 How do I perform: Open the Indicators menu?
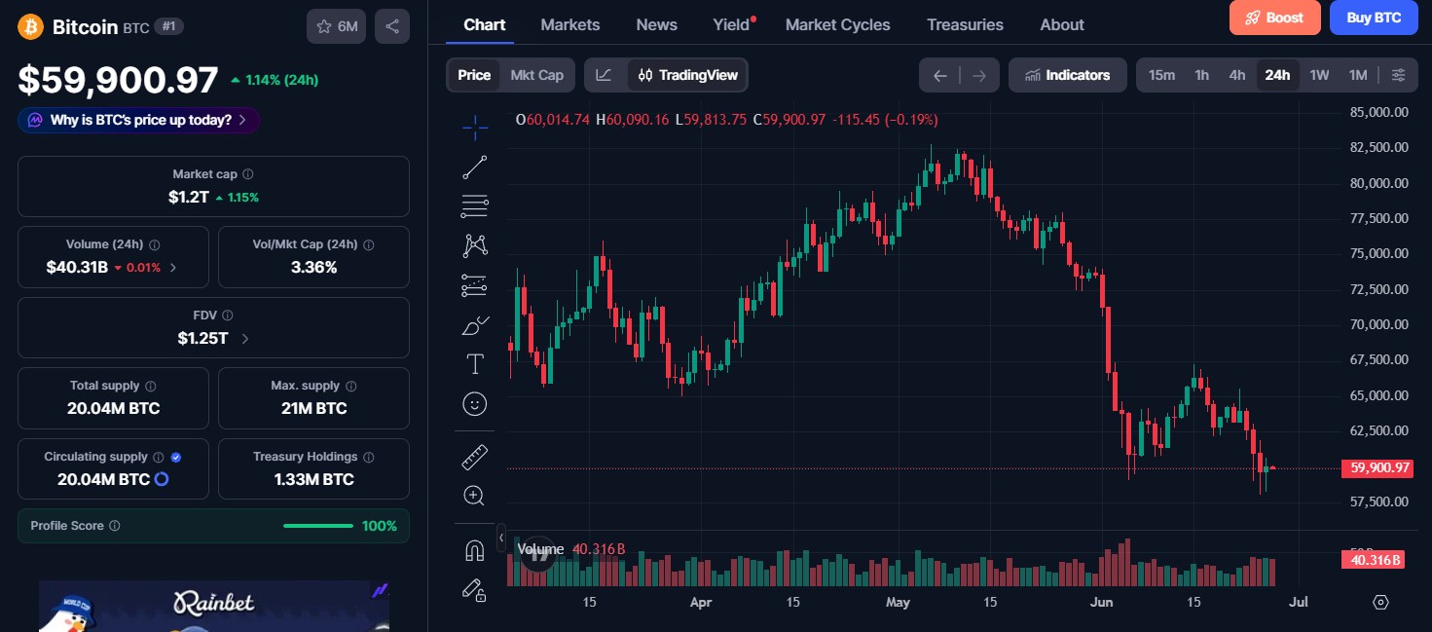pos(1067,75)
